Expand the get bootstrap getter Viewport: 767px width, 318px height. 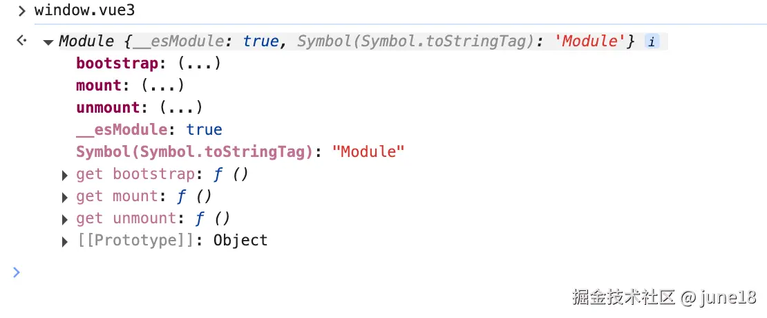(x=65, y=175)
